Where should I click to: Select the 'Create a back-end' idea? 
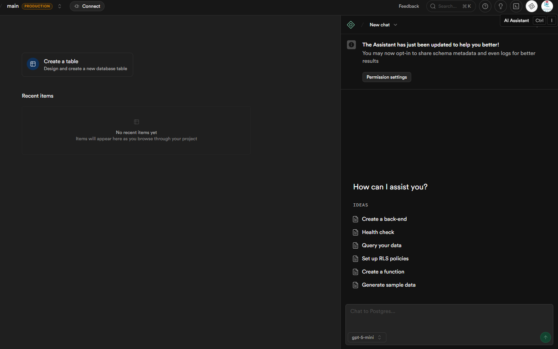tap(384, 219)
